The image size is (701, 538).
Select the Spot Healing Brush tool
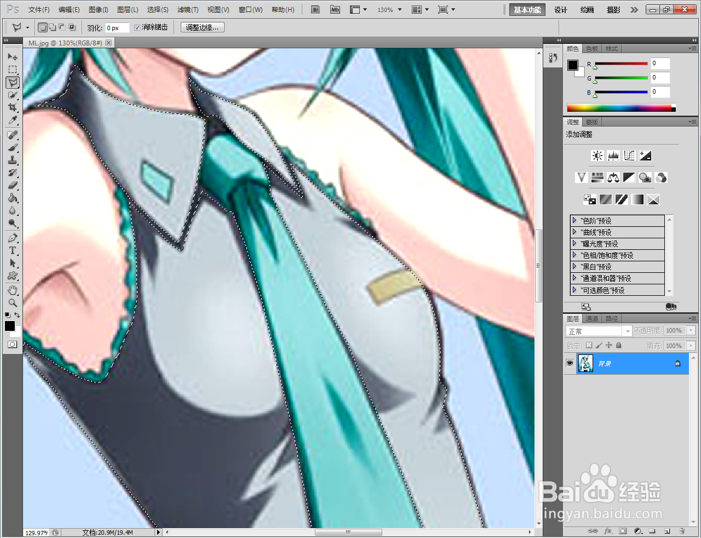coord(13,135)
